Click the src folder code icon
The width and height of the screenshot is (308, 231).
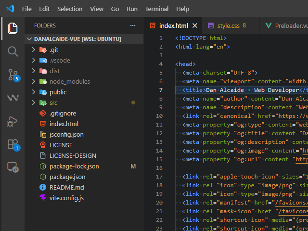(43, 103)
